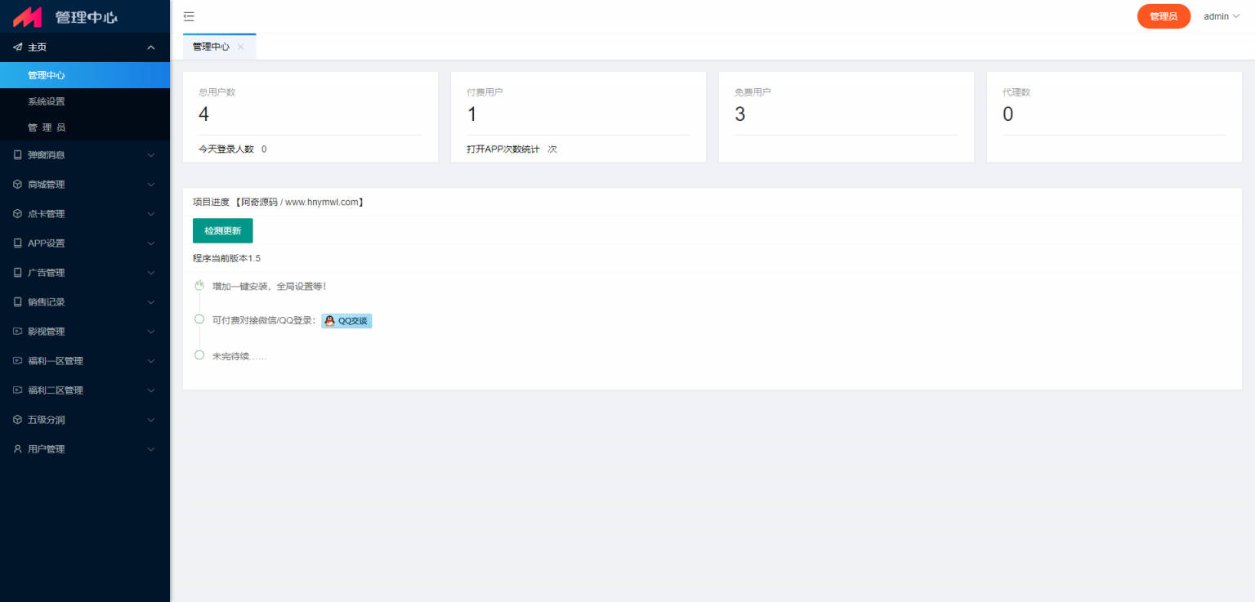Image resolution: width=1255 pixels, height=602 pixels.
Task: Collapse the 主页 menu chevron
Action: pos(151,47)
